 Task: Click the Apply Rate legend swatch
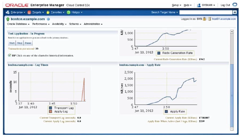[x=166, y=112]
